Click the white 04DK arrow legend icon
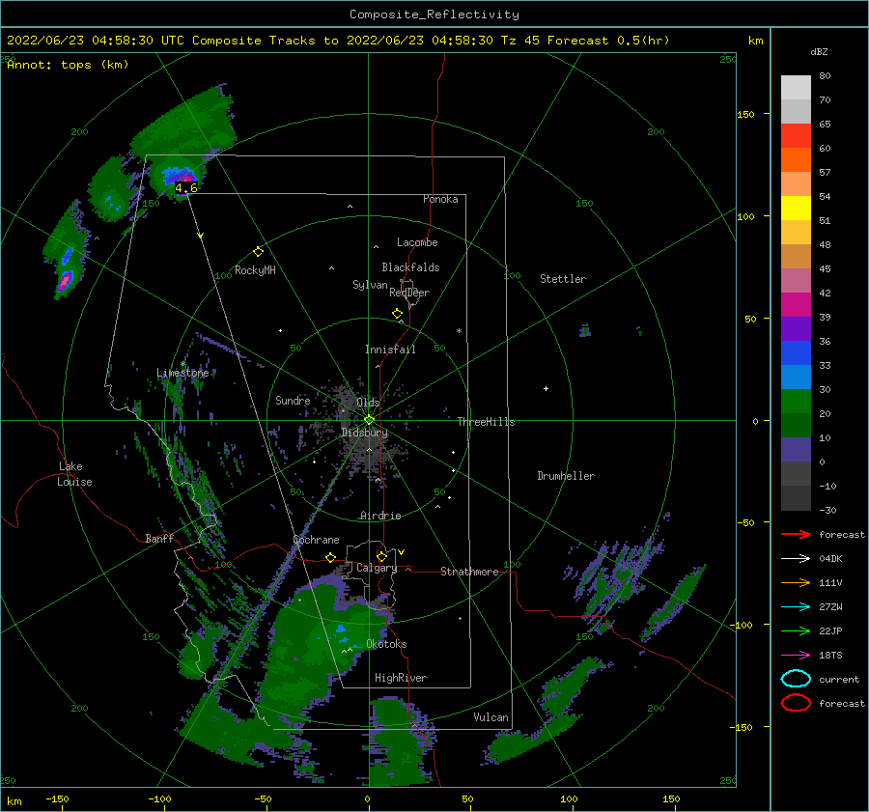 pos(796,559)
